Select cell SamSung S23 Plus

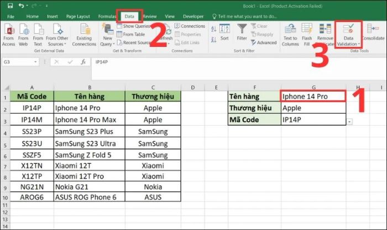(90, 131)
